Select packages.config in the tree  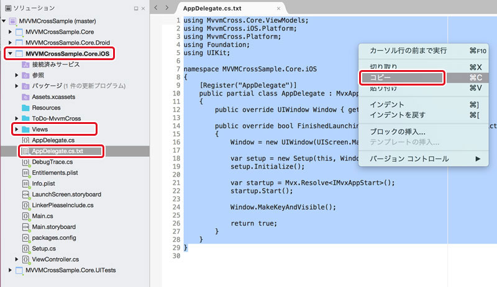pos(54,237)
